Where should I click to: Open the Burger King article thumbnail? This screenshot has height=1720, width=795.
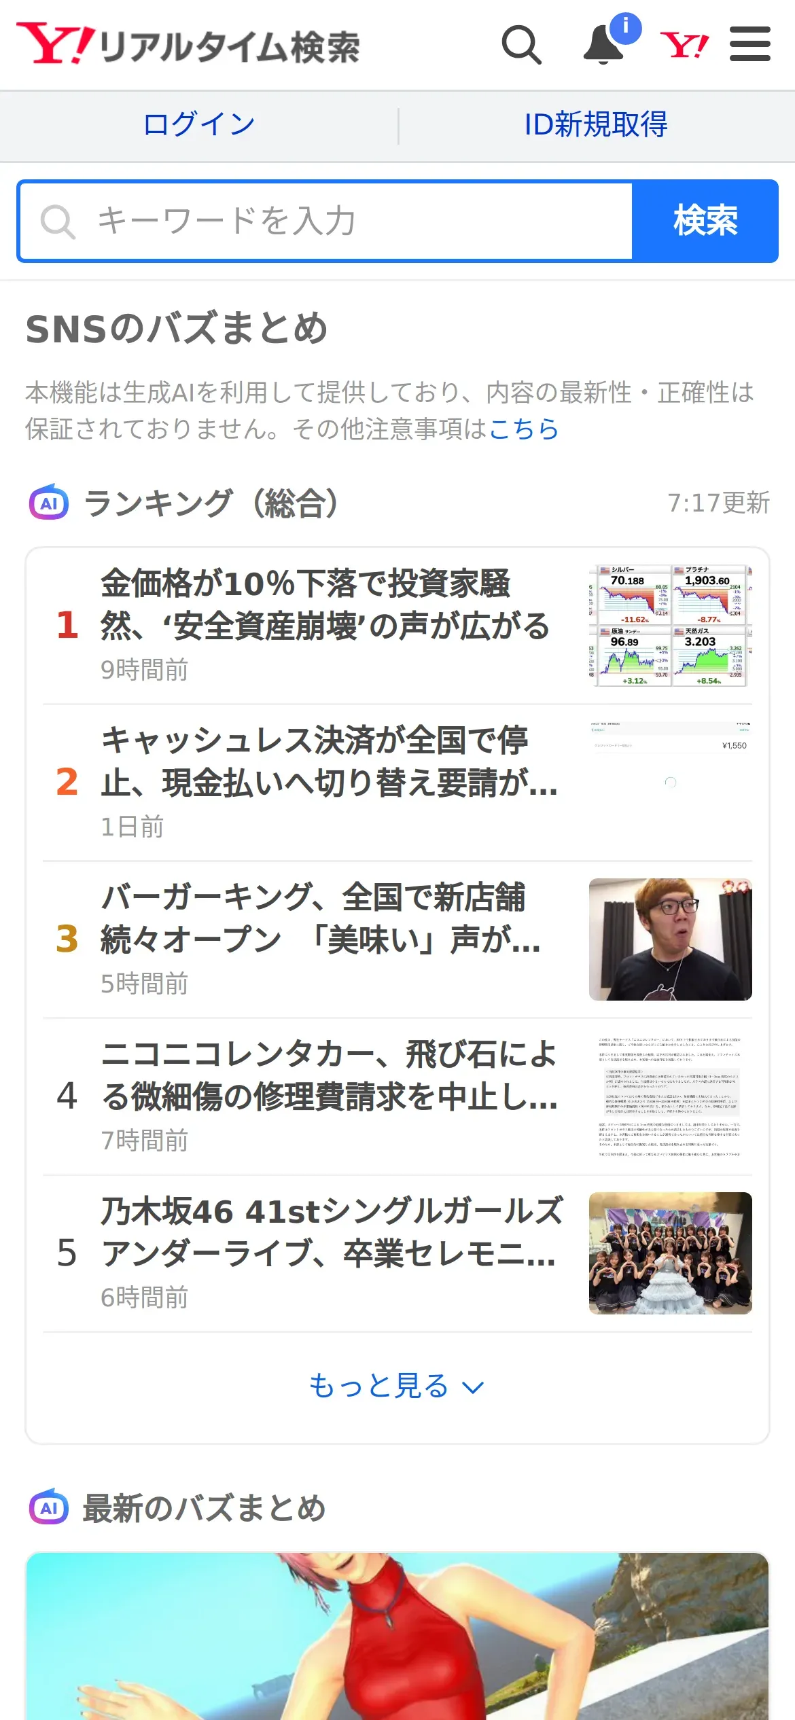pyautogui.click(x=671, y=939)
